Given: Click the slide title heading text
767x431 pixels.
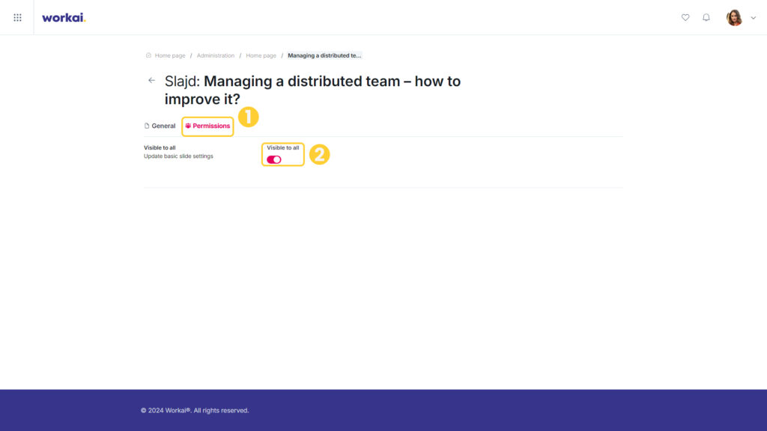Looking at the screenshot, I should tap(312, 90).
